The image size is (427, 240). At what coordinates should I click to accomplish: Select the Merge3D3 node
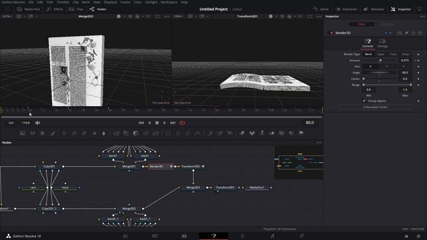coord(193,187)
